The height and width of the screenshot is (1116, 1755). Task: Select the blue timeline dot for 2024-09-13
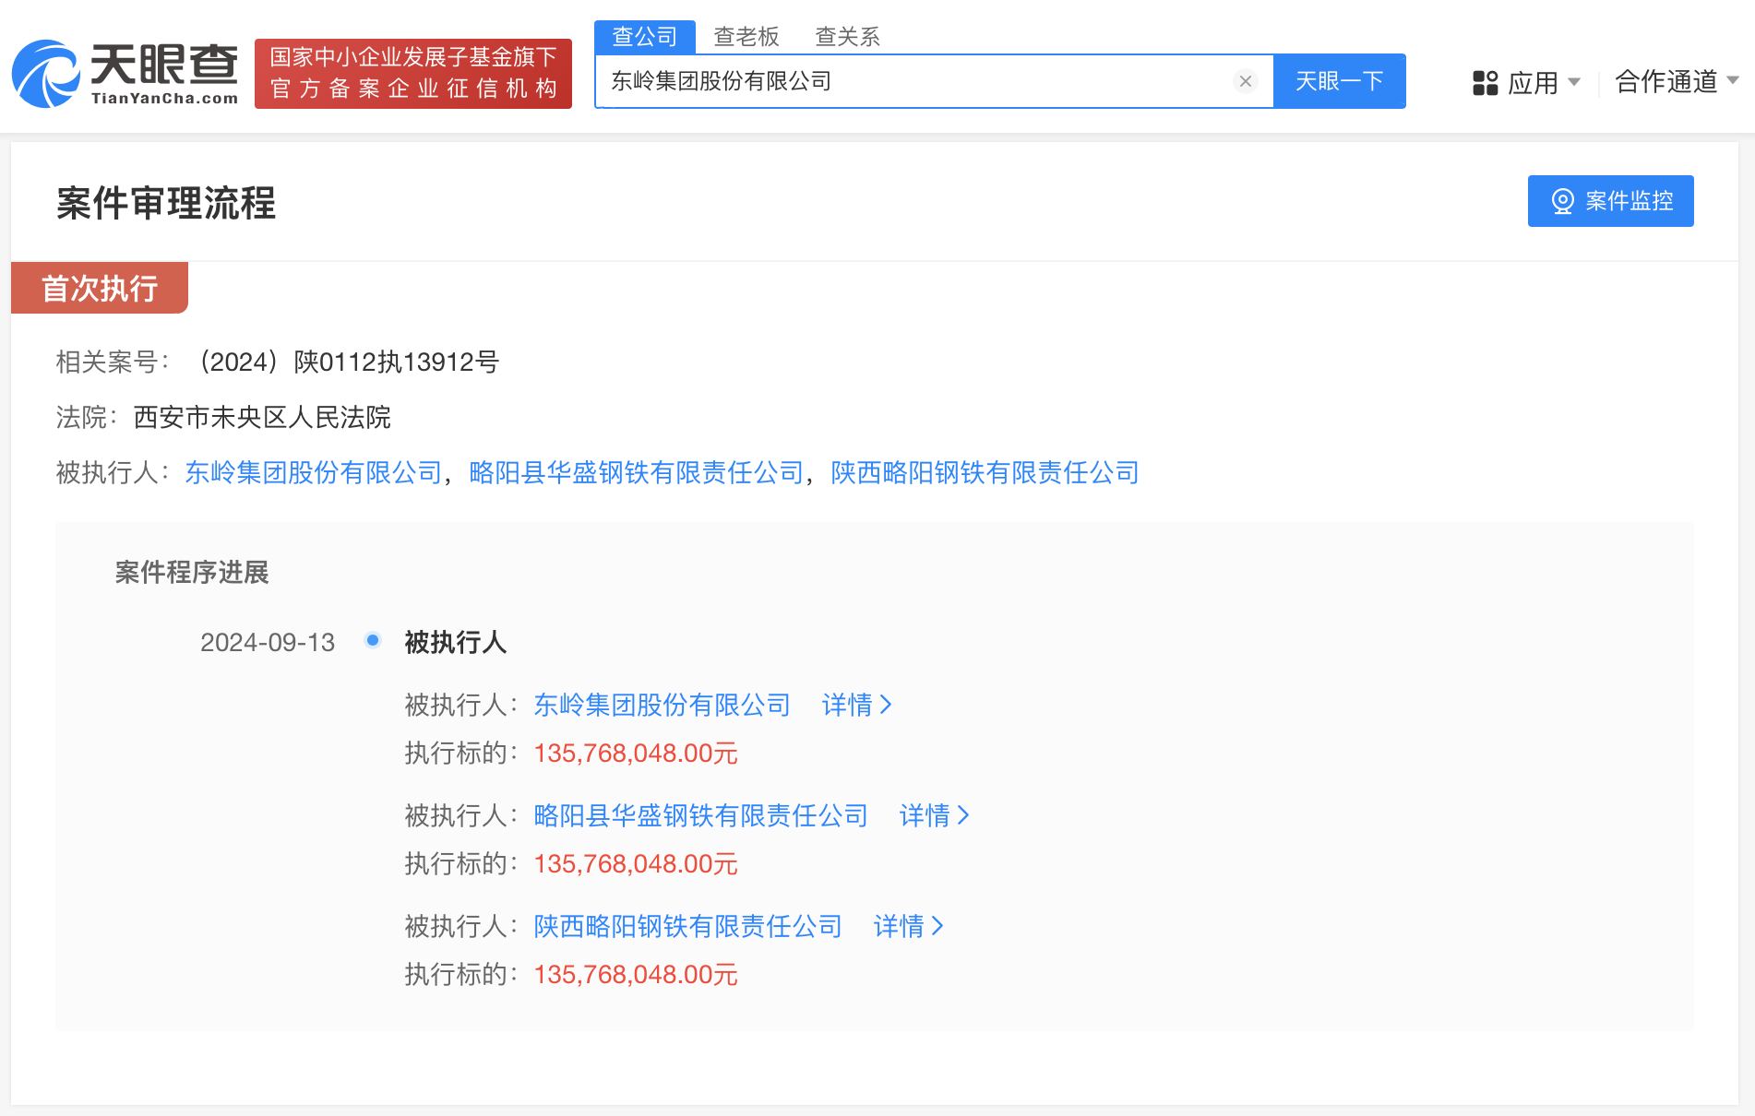(373, 639)
